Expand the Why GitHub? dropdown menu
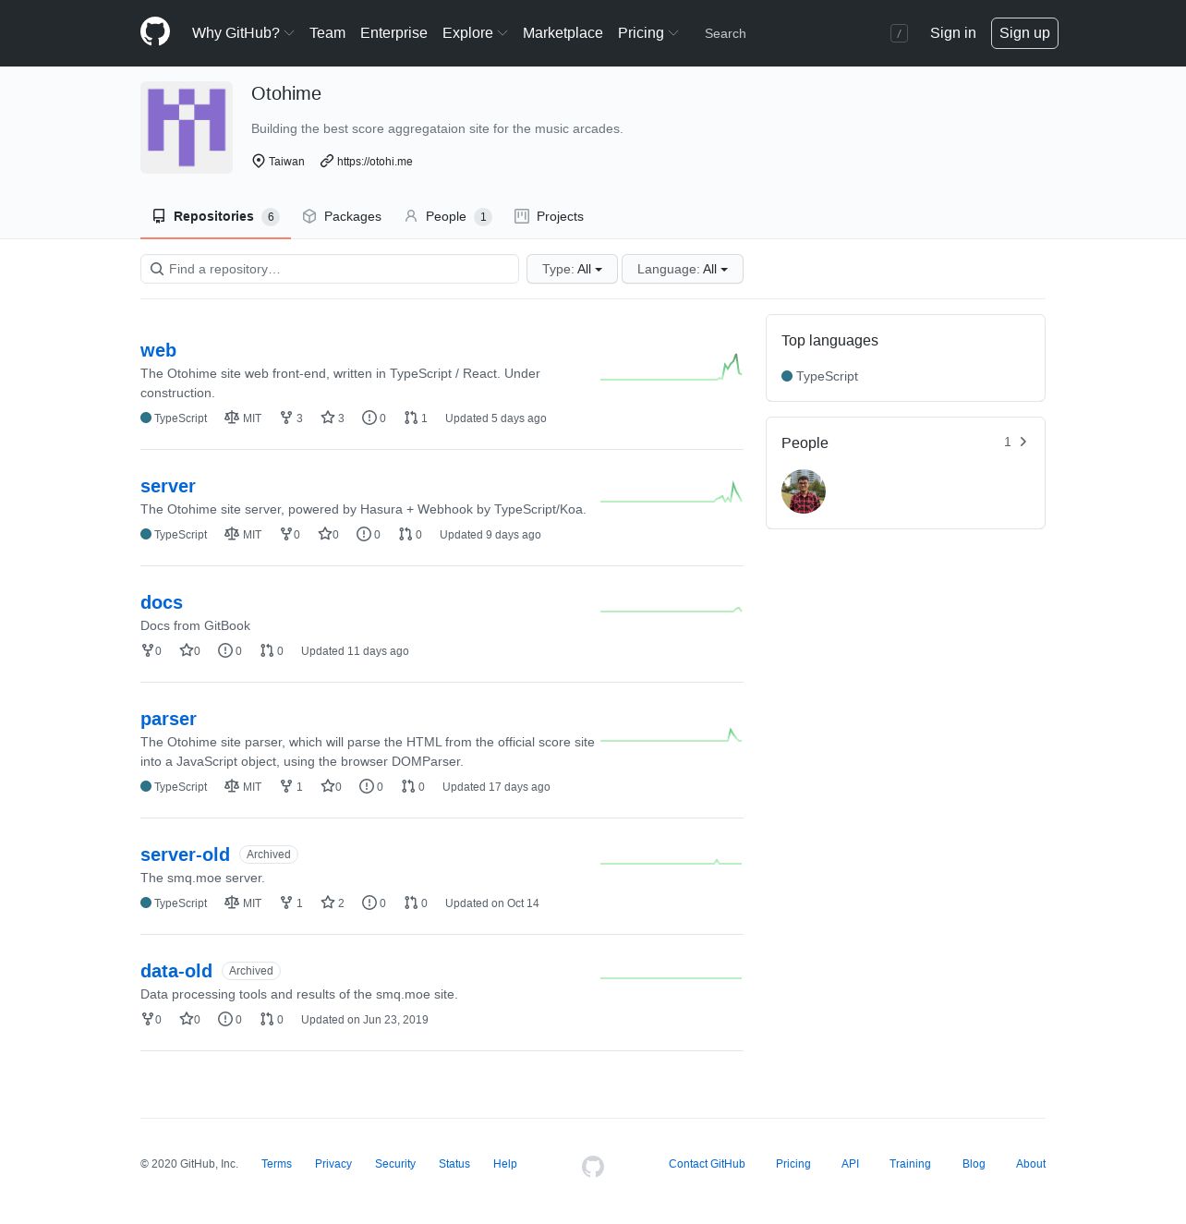 [243, 33]
